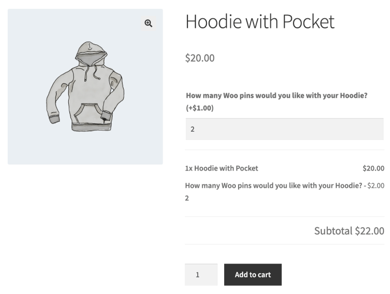Click the $20.00 price below the title
390x294 pixels.
pyautogui.click(x=200, y=58)
